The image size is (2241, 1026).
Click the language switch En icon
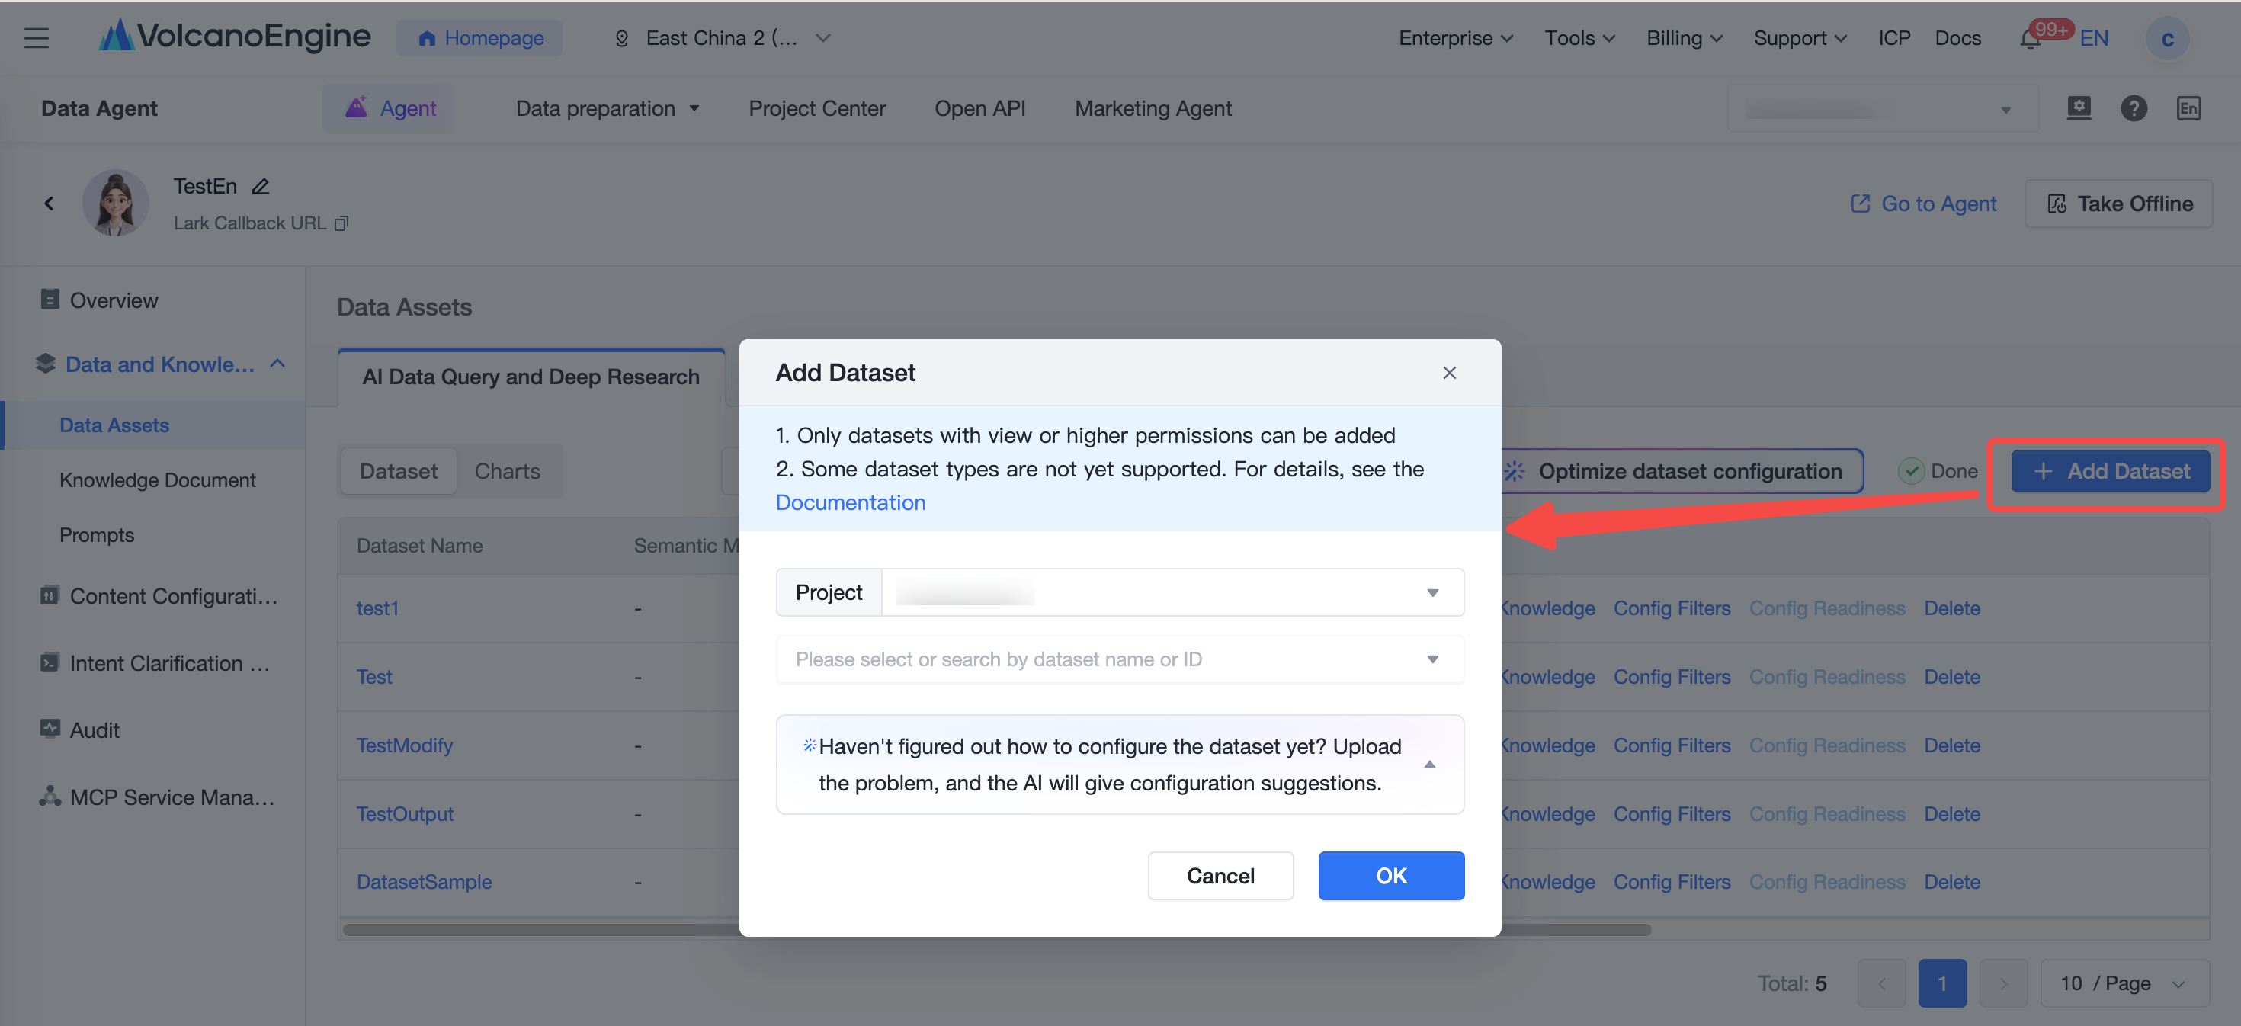point(2189,108)
